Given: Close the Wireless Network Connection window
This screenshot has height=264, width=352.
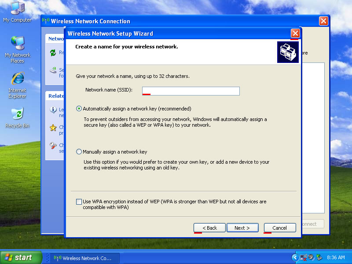Looking at the screenshot, I should pyautogui.click(x=323, y=21).
